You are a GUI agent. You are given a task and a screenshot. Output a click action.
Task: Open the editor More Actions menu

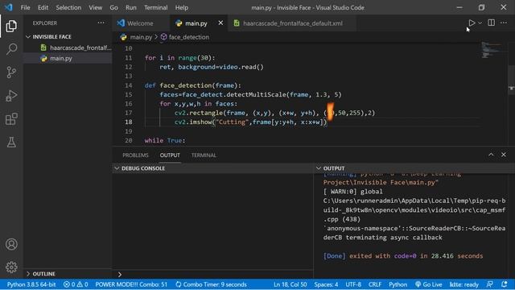click(x=504, y=23)
